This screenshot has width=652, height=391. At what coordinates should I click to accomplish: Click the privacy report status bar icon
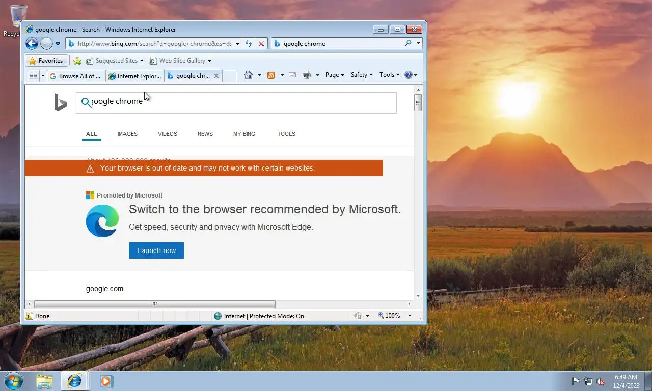point(358,316)
